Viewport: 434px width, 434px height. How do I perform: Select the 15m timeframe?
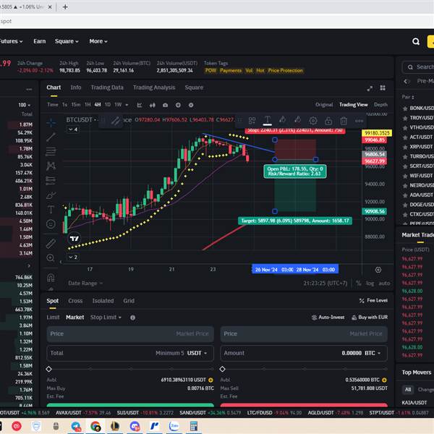(x=76, y=105)
